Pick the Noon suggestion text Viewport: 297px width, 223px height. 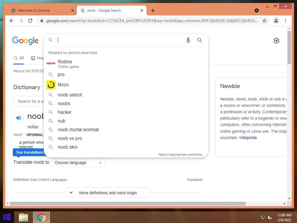coord(63,84)
